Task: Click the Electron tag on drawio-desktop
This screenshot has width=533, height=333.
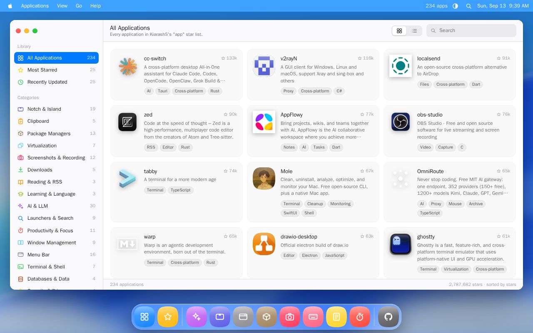Action: coord(310,256)
